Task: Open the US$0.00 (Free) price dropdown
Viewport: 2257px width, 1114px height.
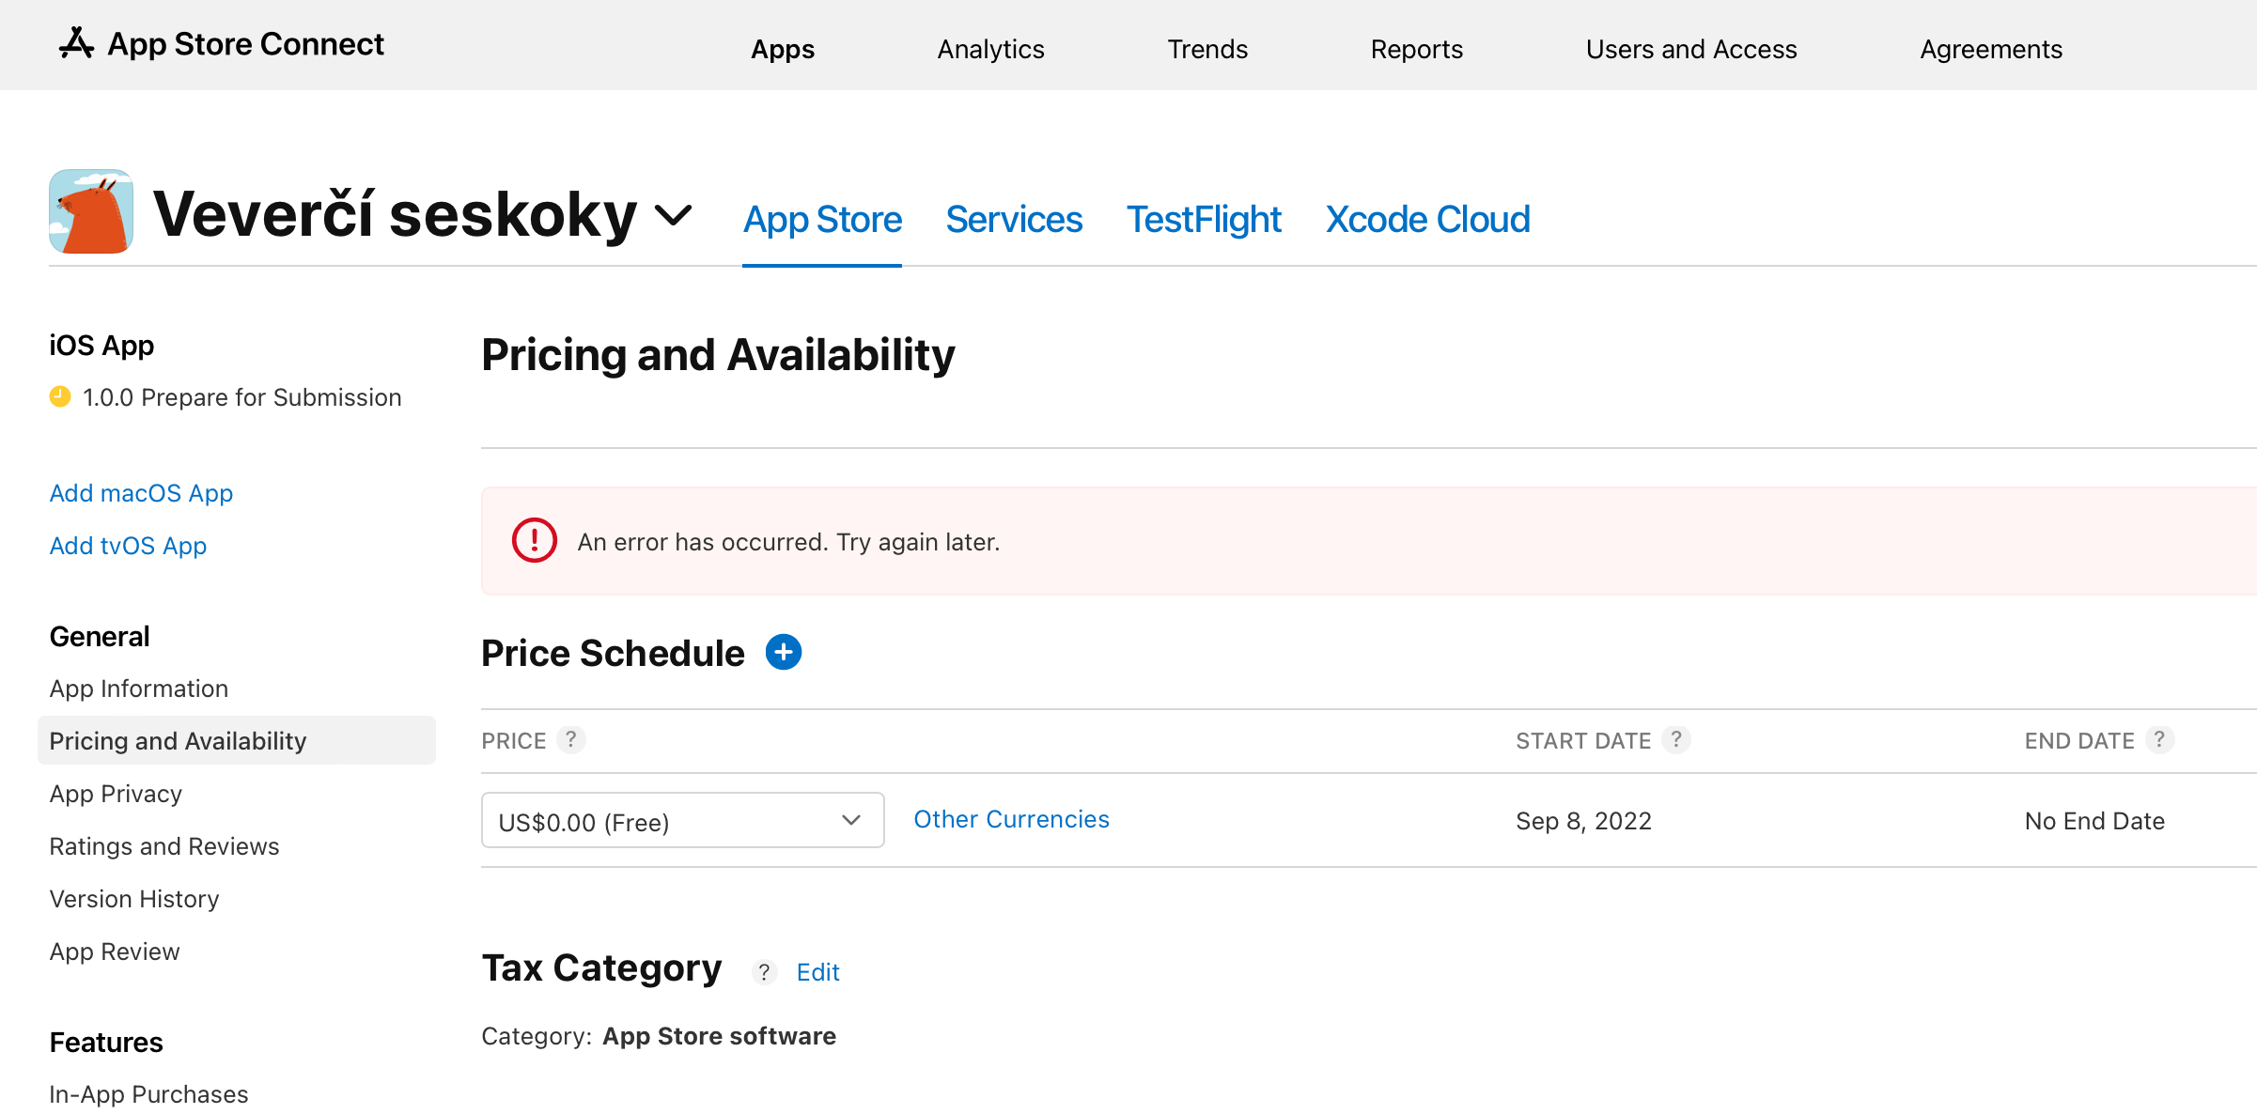Action: [682, 821]
